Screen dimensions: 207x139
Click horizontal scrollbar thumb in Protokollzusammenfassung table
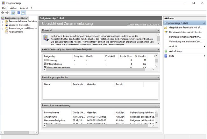(x=97, y=126)
